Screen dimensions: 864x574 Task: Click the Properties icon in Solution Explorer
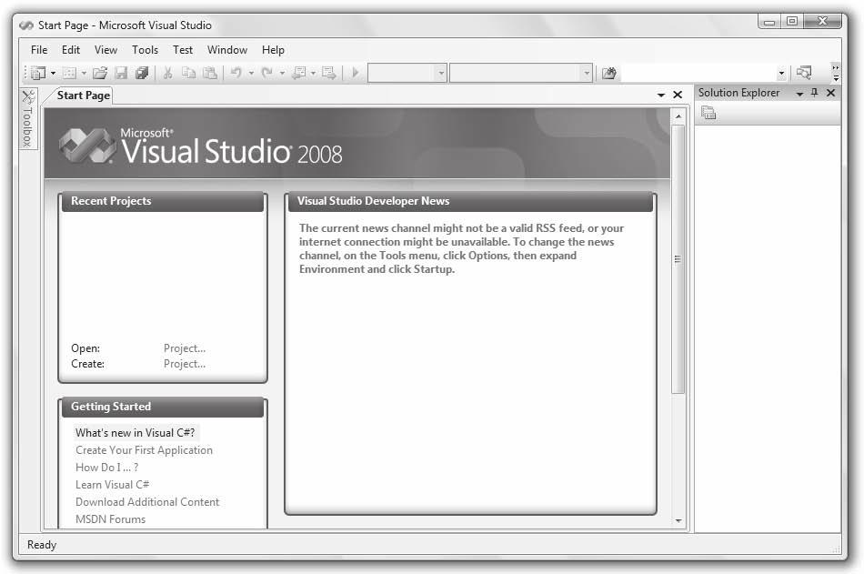[x=708, y=113]
